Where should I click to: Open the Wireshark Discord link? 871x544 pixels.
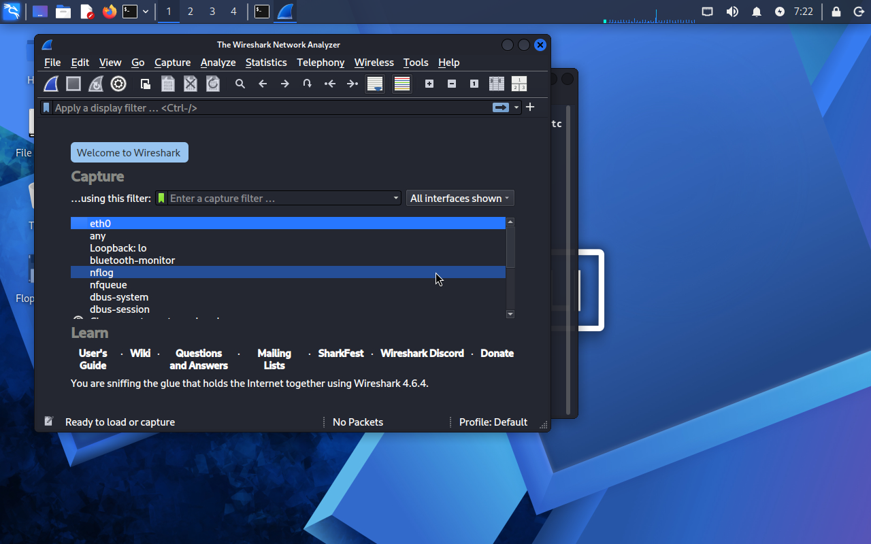click(422, 354)
